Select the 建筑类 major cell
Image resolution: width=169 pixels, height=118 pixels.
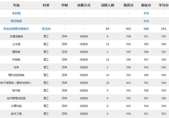pyautogui.click(x=16, y=52)
